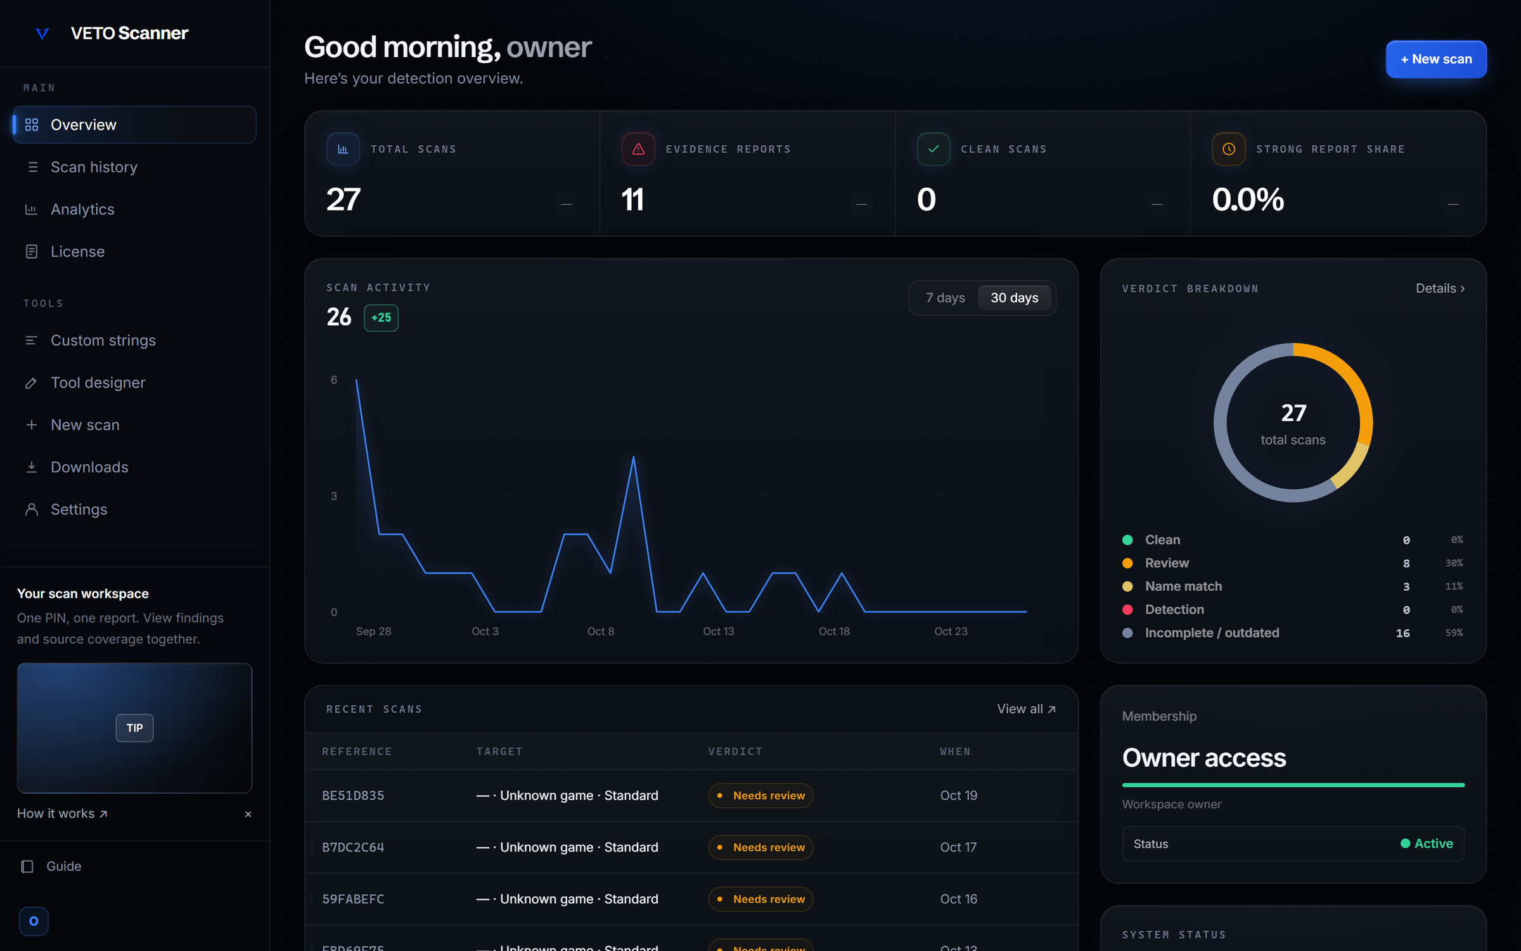Screen dimensions: 1521x951
Task: Click the Clean Scans checkmark icon
Action: pos(934,149)
